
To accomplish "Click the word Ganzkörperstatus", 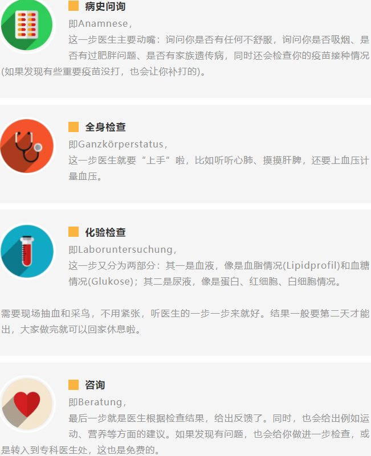I will 121,144.
